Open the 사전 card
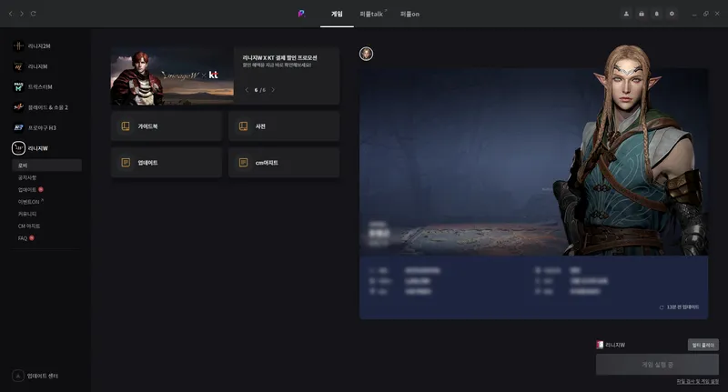Image resolution: width=728 pixels, height=392 pixels. [284, 126]
